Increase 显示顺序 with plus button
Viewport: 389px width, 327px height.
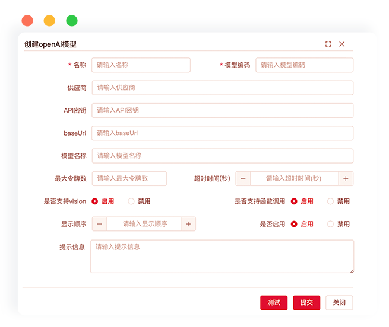point(188,224)
